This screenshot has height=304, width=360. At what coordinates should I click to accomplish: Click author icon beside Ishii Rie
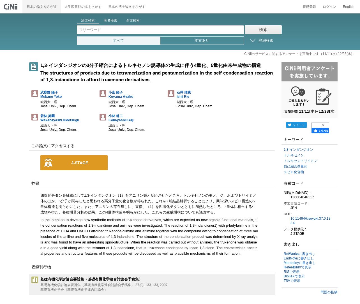pos(171,94)
